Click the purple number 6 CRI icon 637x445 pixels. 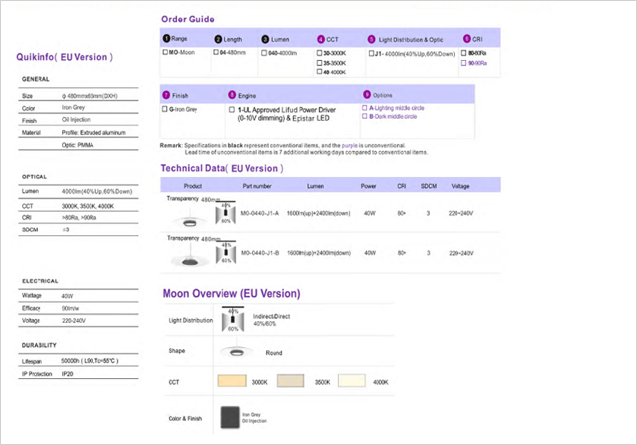coord(466,39)
